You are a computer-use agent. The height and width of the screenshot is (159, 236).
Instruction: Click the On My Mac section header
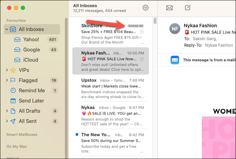click(17, 146)
